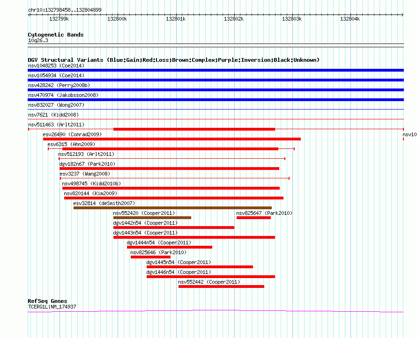Click the nsv512193 (Arlt2011) variant label

[86, 154]
